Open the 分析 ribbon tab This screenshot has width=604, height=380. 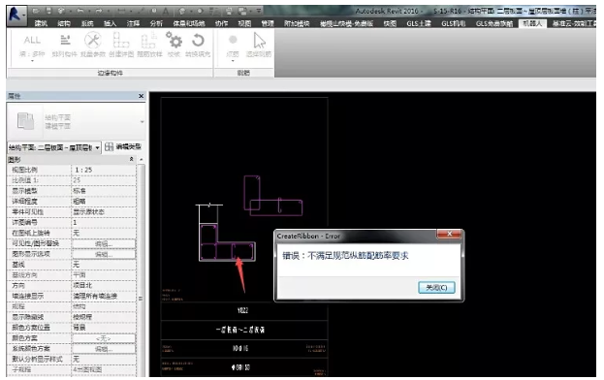click(156, 24)
